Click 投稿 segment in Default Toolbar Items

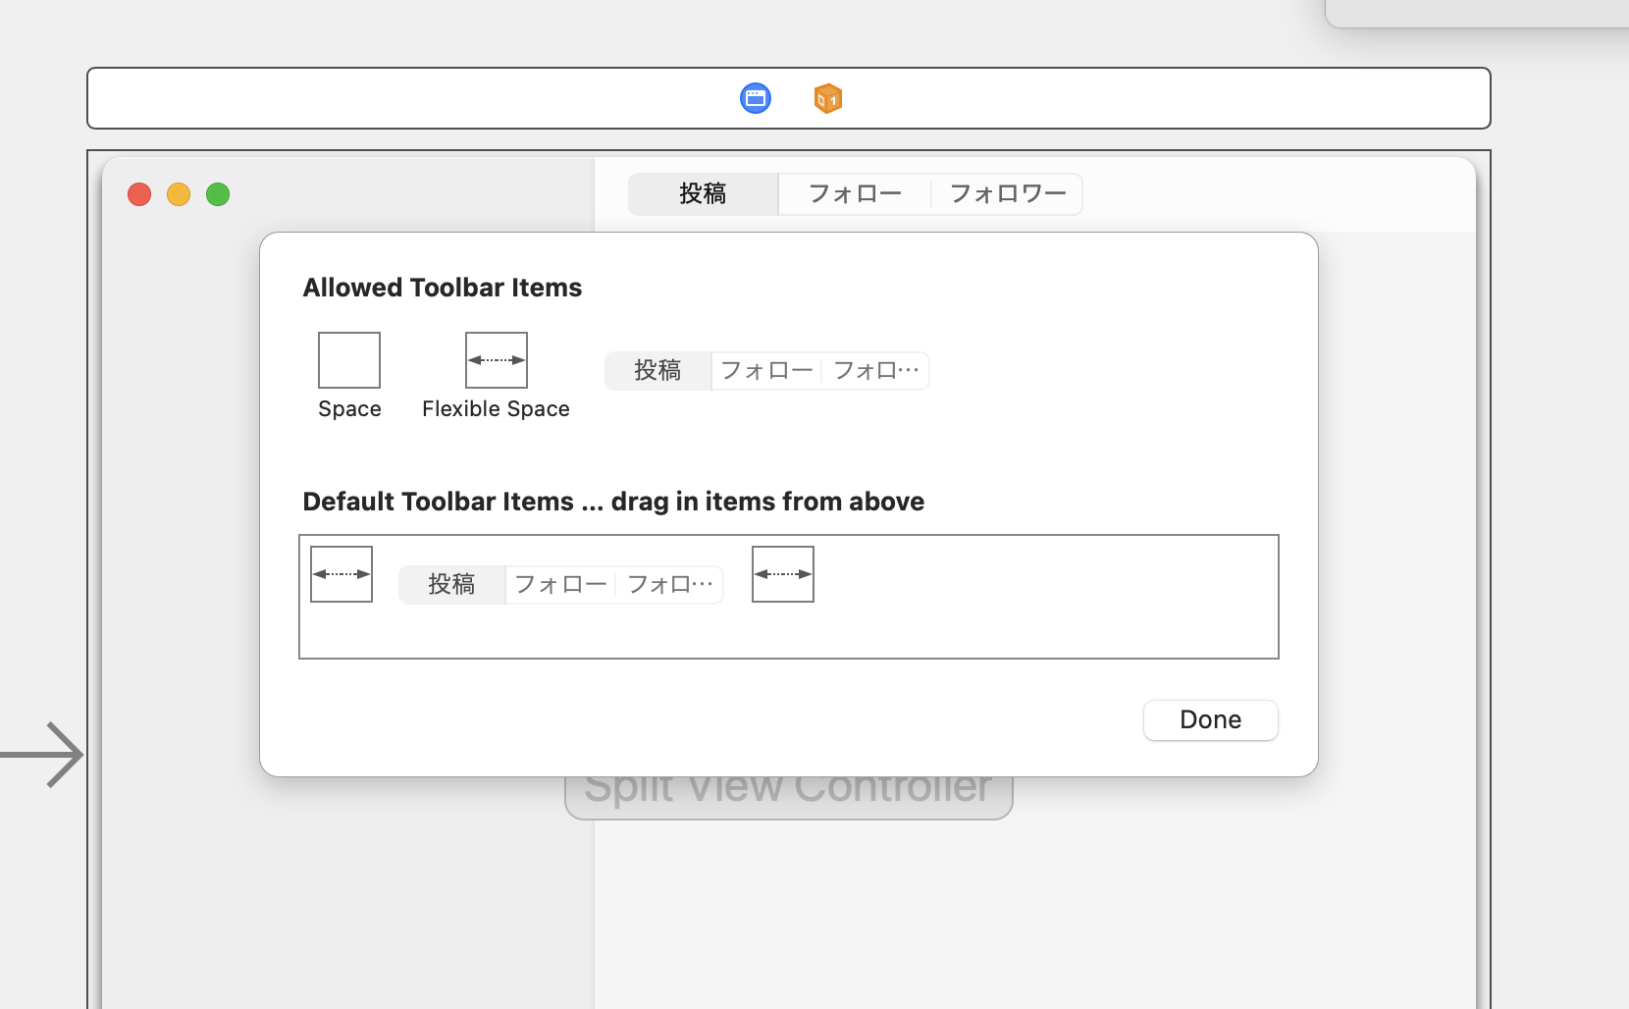tap(451, 585)
